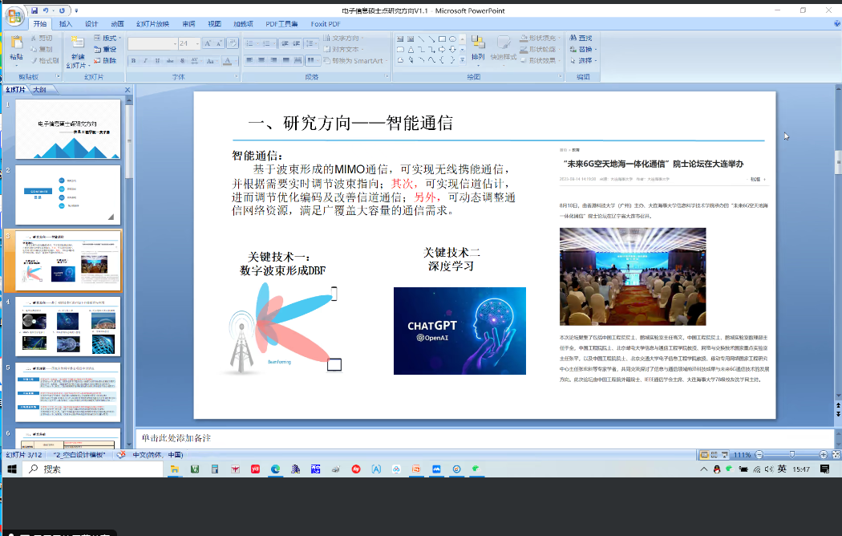Expand the shapes gallery more arrow
Screen dimensions: 842x536
(x=464, y=59)
